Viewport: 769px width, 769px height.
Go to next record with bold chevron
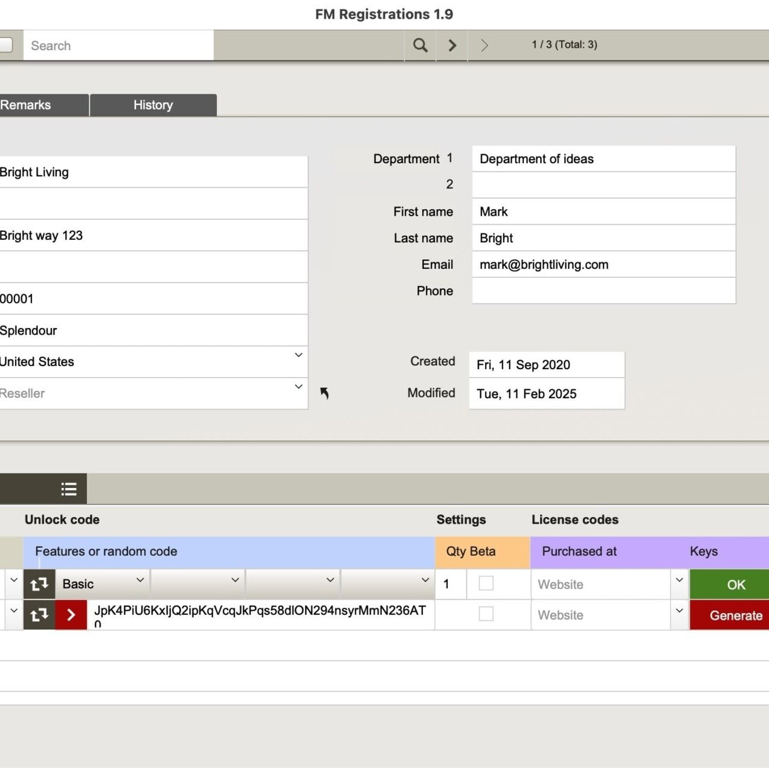[x=452, y=45]
